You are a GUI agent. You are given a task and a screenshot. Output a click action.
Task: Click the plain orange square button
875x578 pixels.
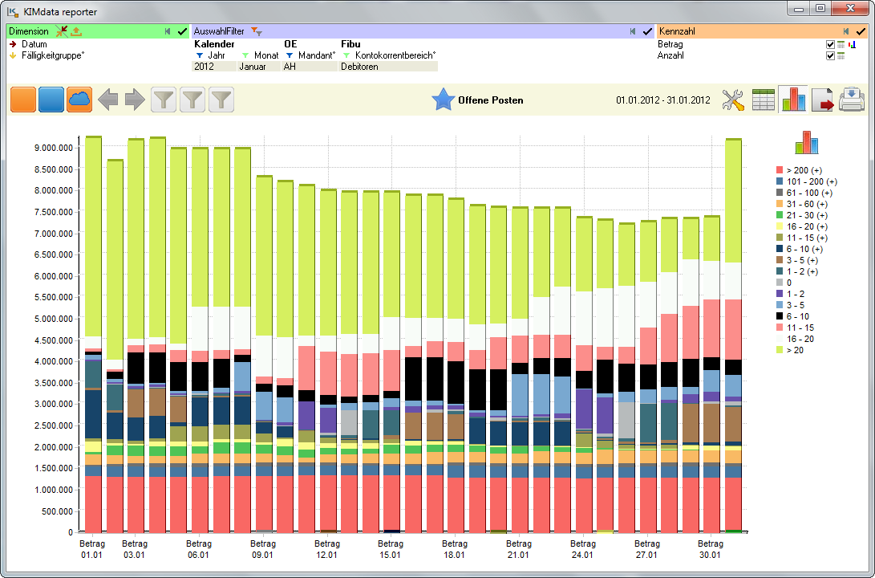[x=23, y=100]
